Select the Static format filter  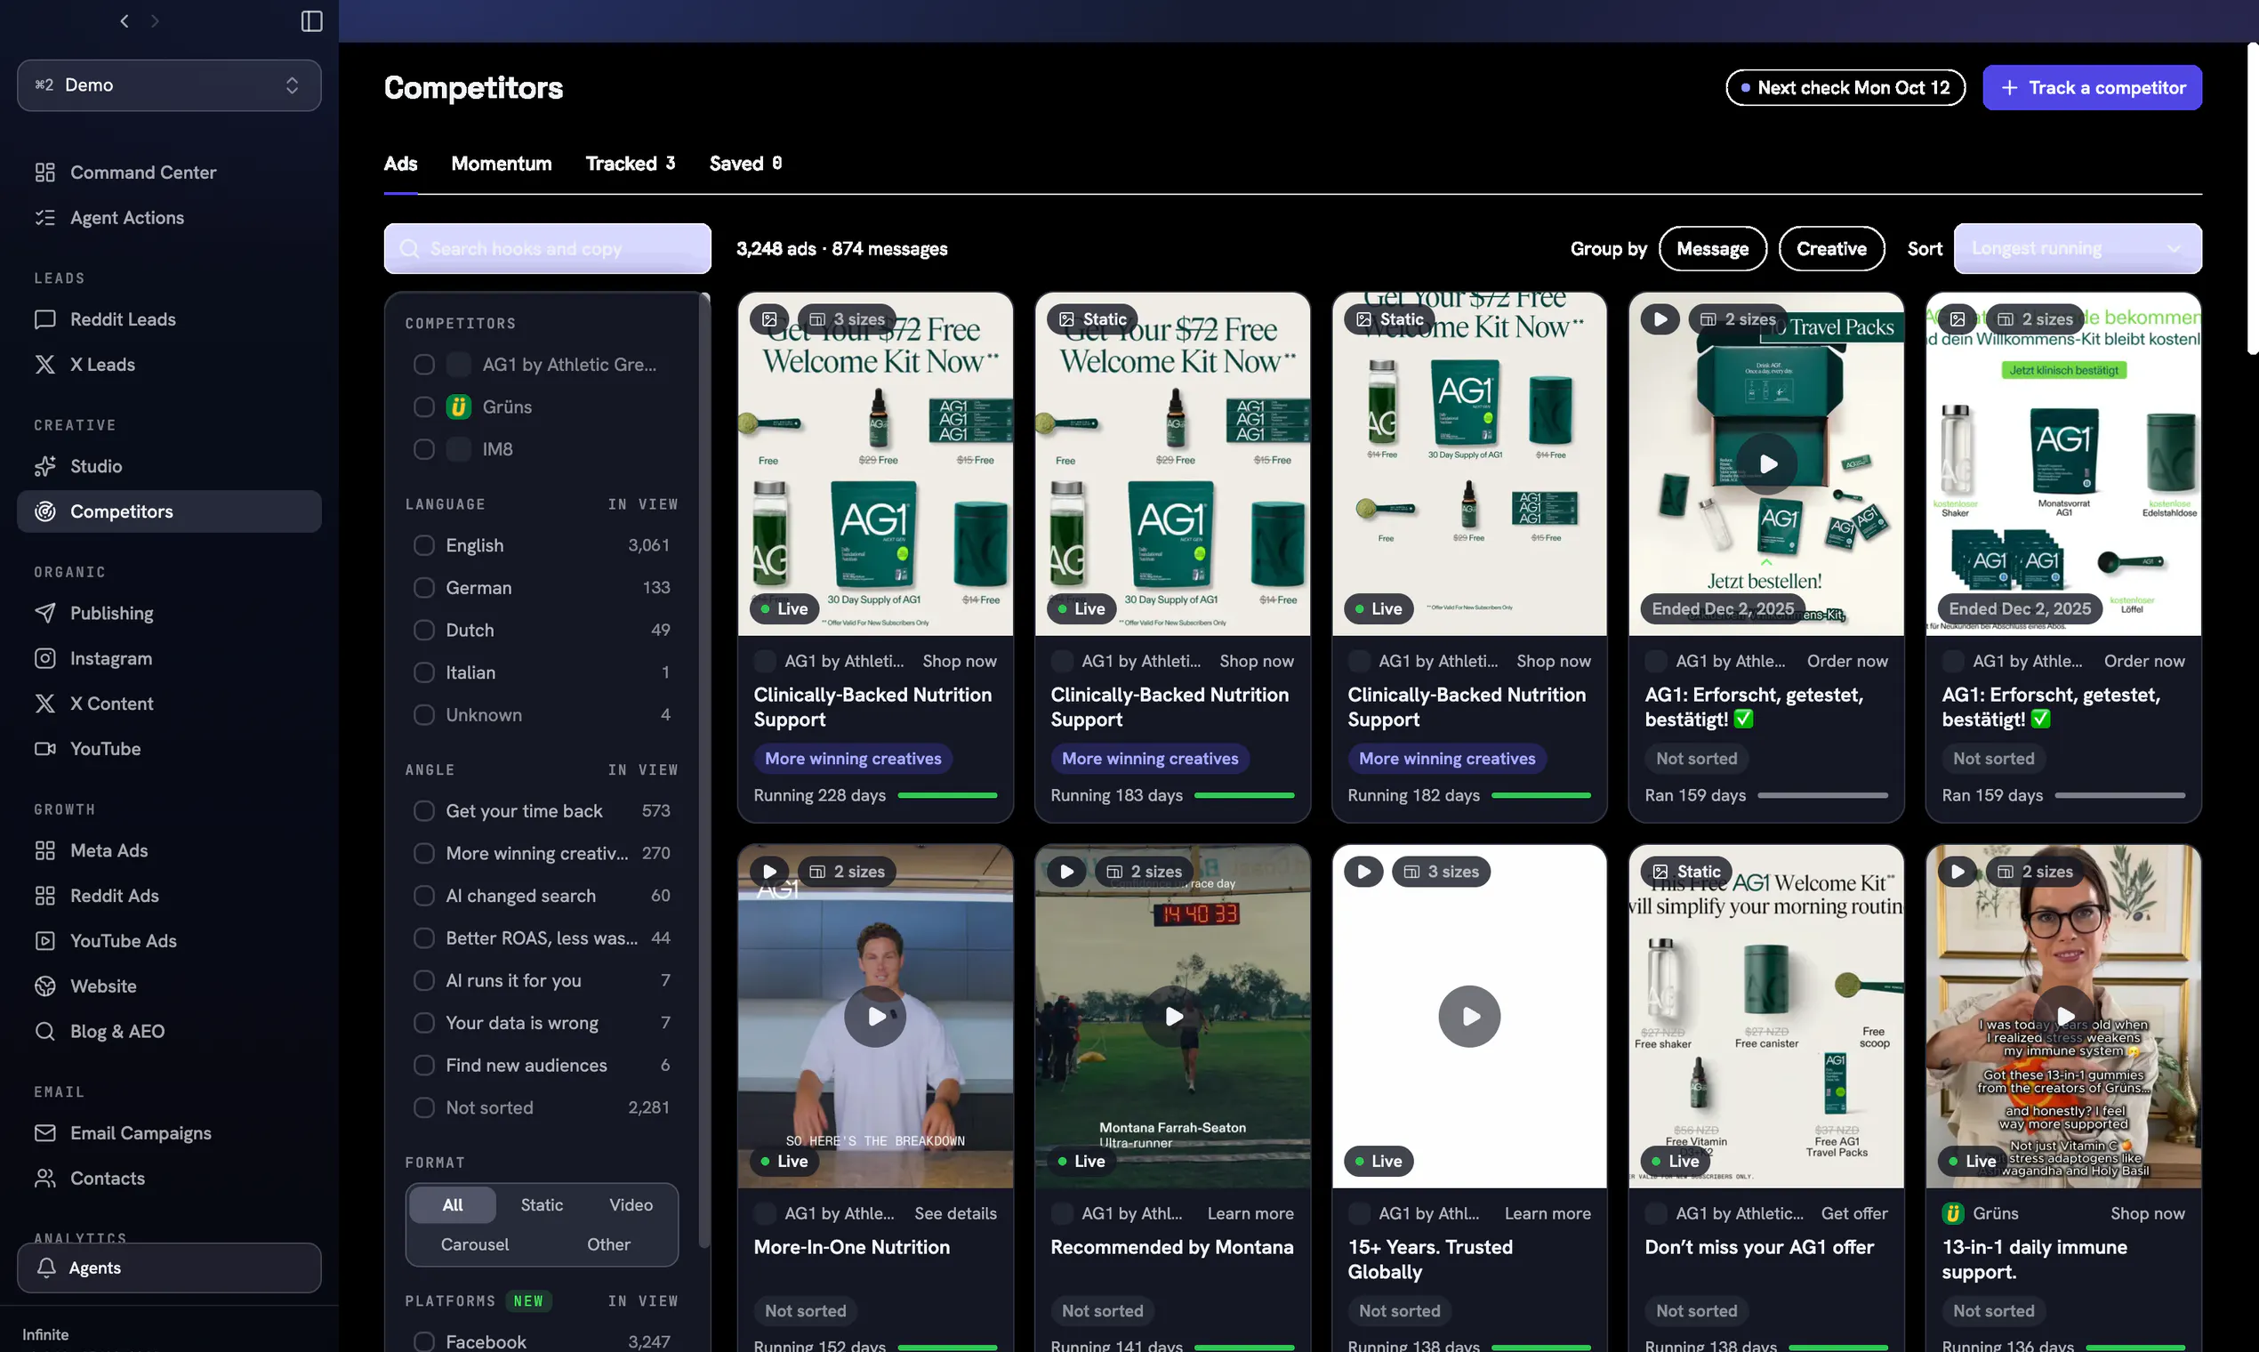coord(541,1205)
